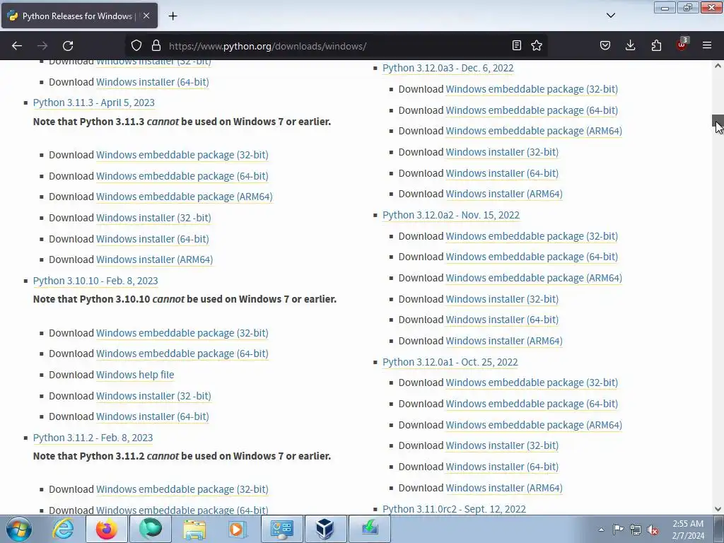Open the taskbar clock and date
The height and width of the screenshot is (543, 724).
coord(688,530)
